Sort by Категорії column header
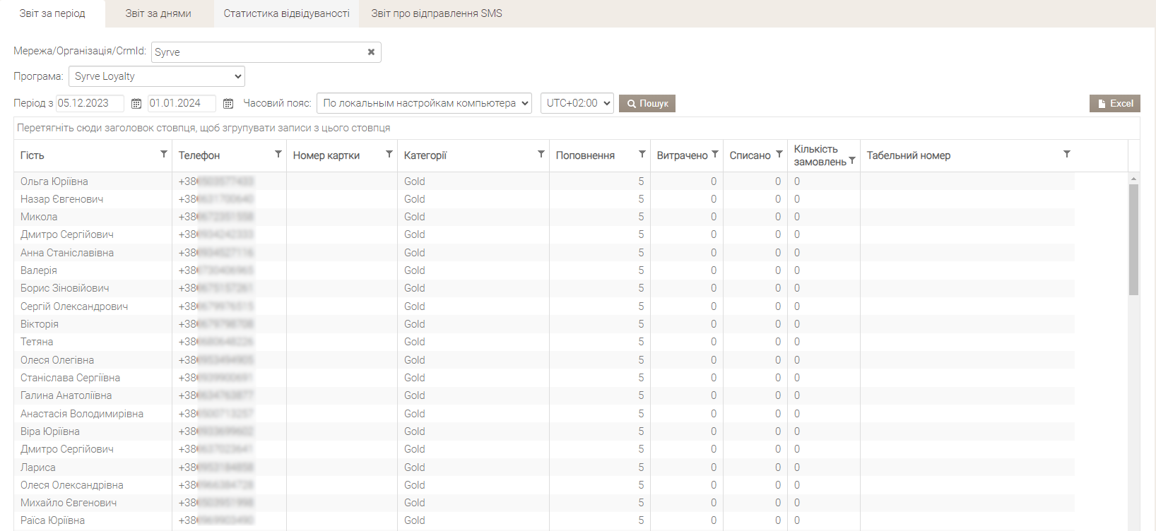The width and height of the screenshot is (1156, 531). (x=425, y=155)
